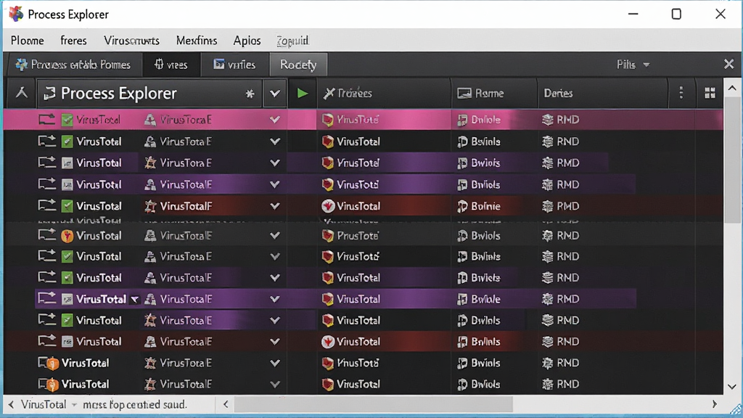The image size is (743, 418).
Task: Click the asterisk icon in the Process Explorer header
Action: coord(250,94)
